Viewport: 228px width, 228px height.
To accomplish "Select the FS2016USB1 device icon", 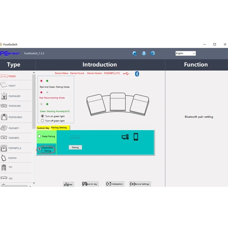I will point(4,96).
